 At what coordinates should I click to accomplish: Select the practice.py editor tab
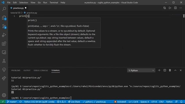tap(18, 8)
